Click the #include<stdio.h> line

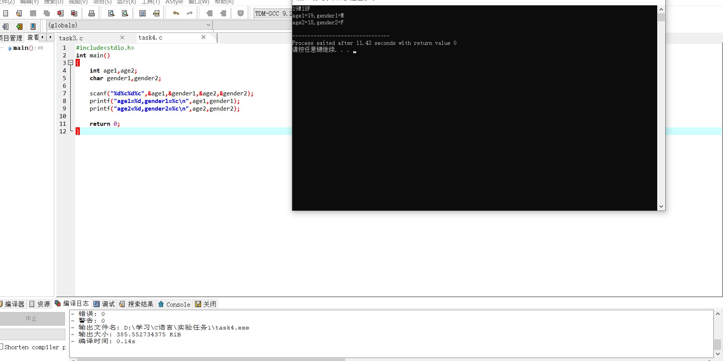[x=105, y=48]
